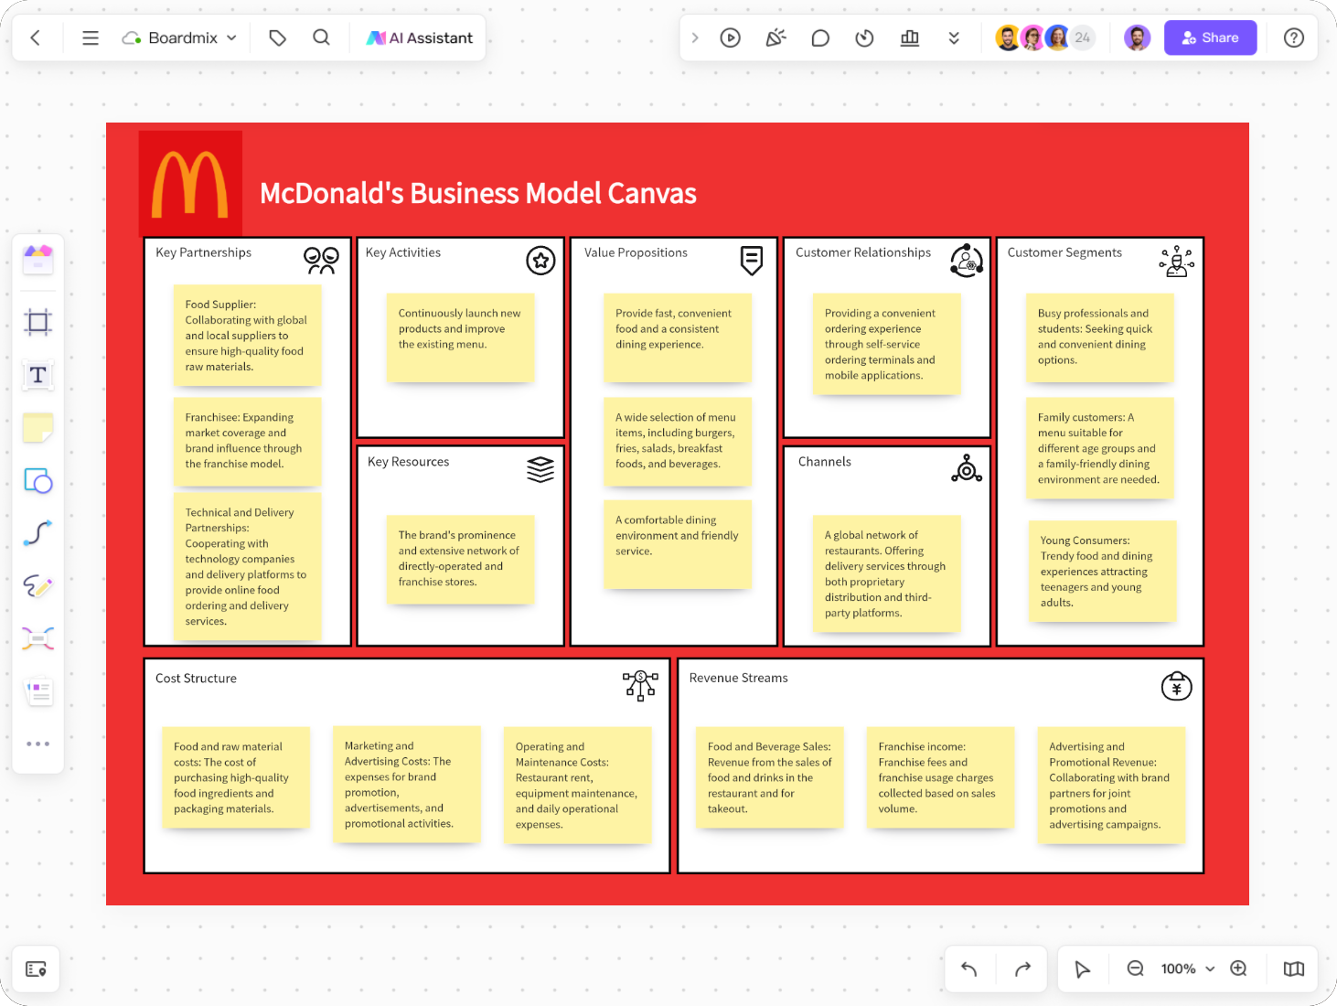Open the templates library in the sidebar
This screenshot has width=1337, height=1006.
[x=38, y=260]
